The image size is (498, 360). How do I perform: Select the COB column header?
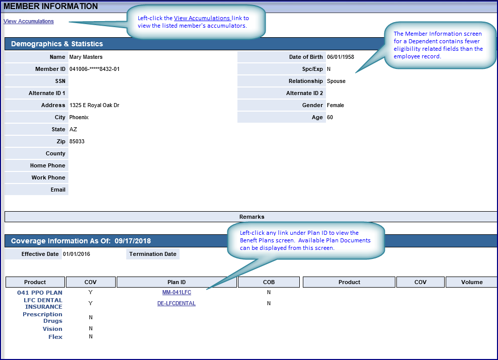point(269,282)
